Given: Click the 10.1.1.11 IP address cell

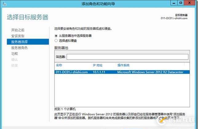Looking at the screenshot, I should click(99, 72).
